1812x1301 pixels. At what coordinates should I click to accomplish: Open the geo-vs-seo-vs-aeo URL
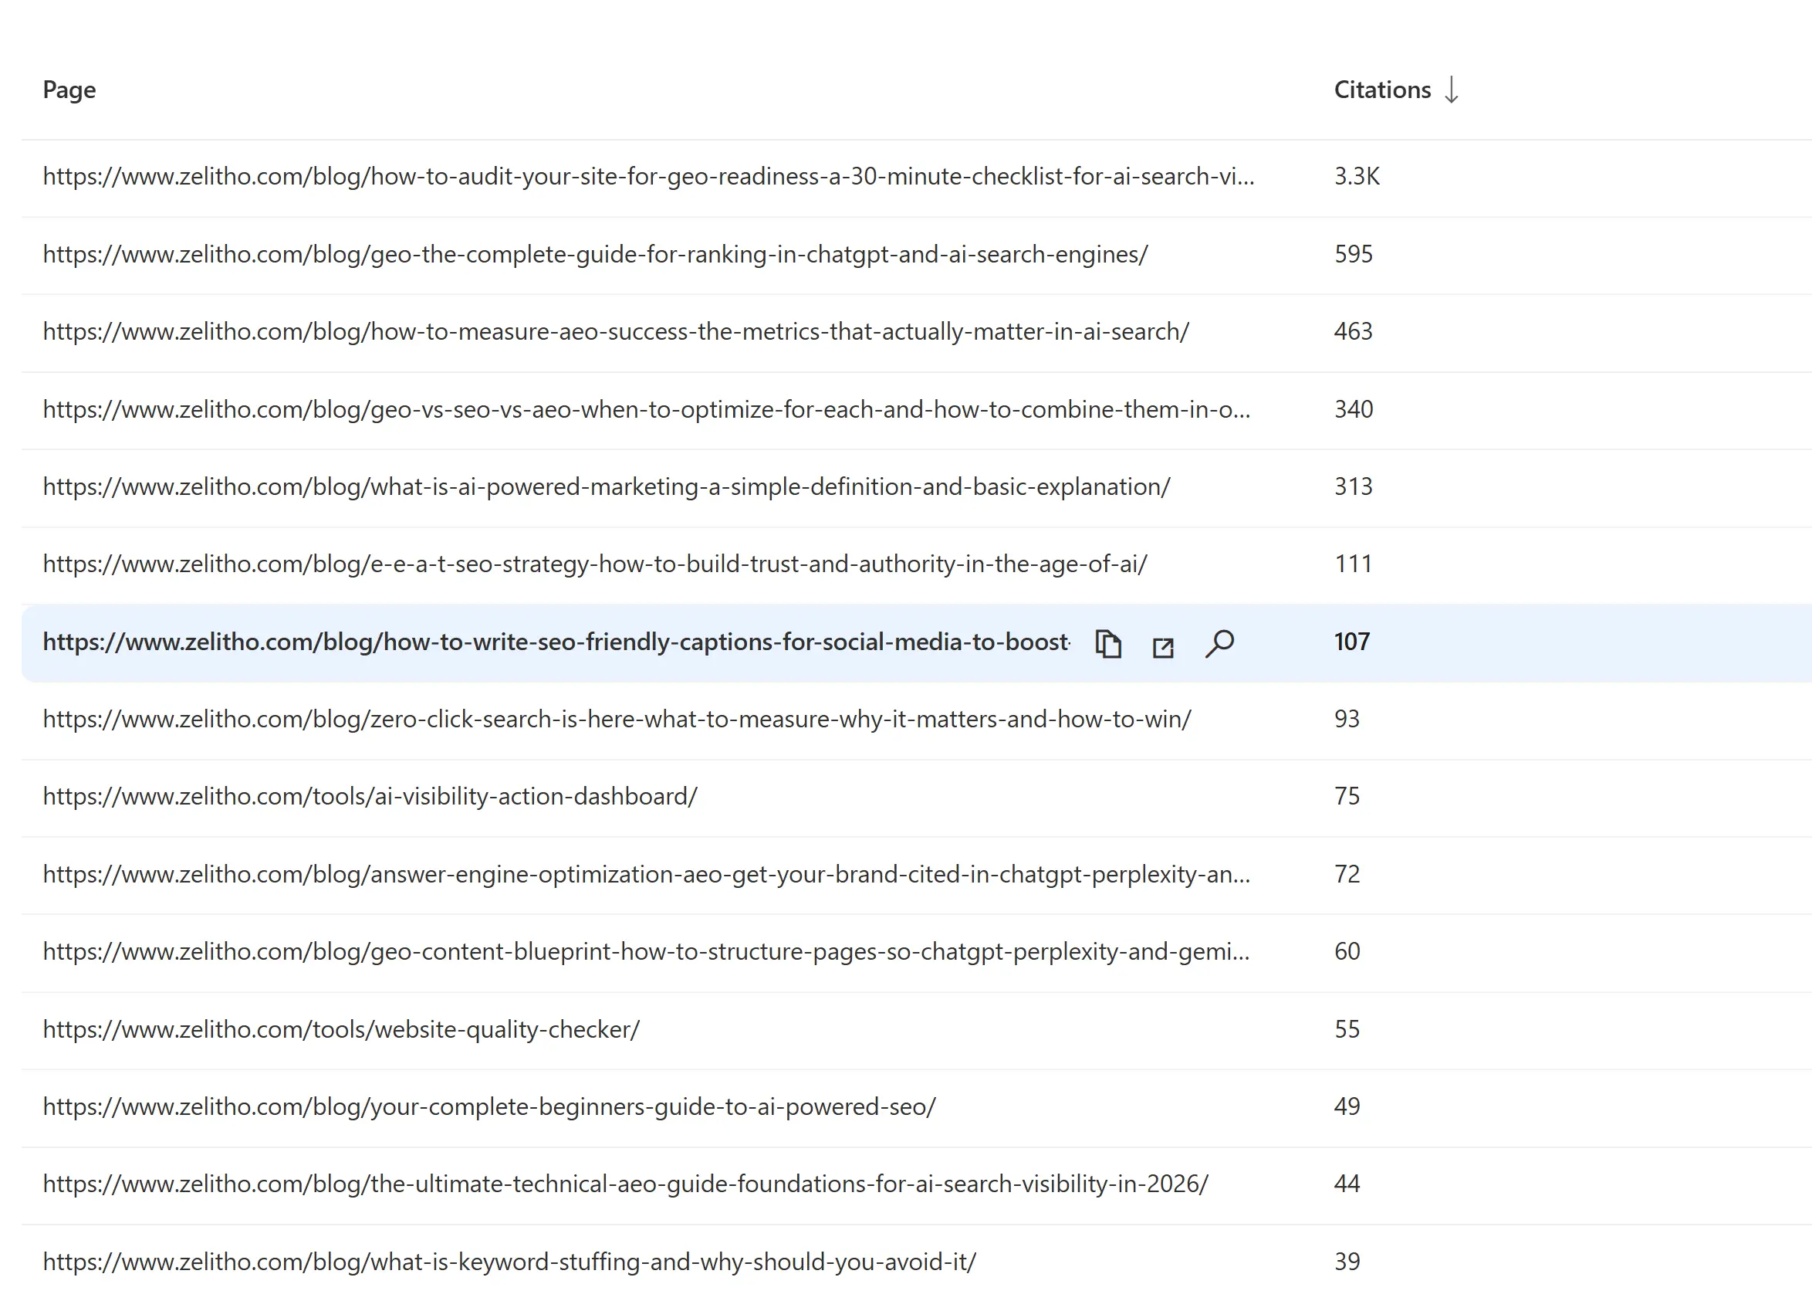coord(647,409)
